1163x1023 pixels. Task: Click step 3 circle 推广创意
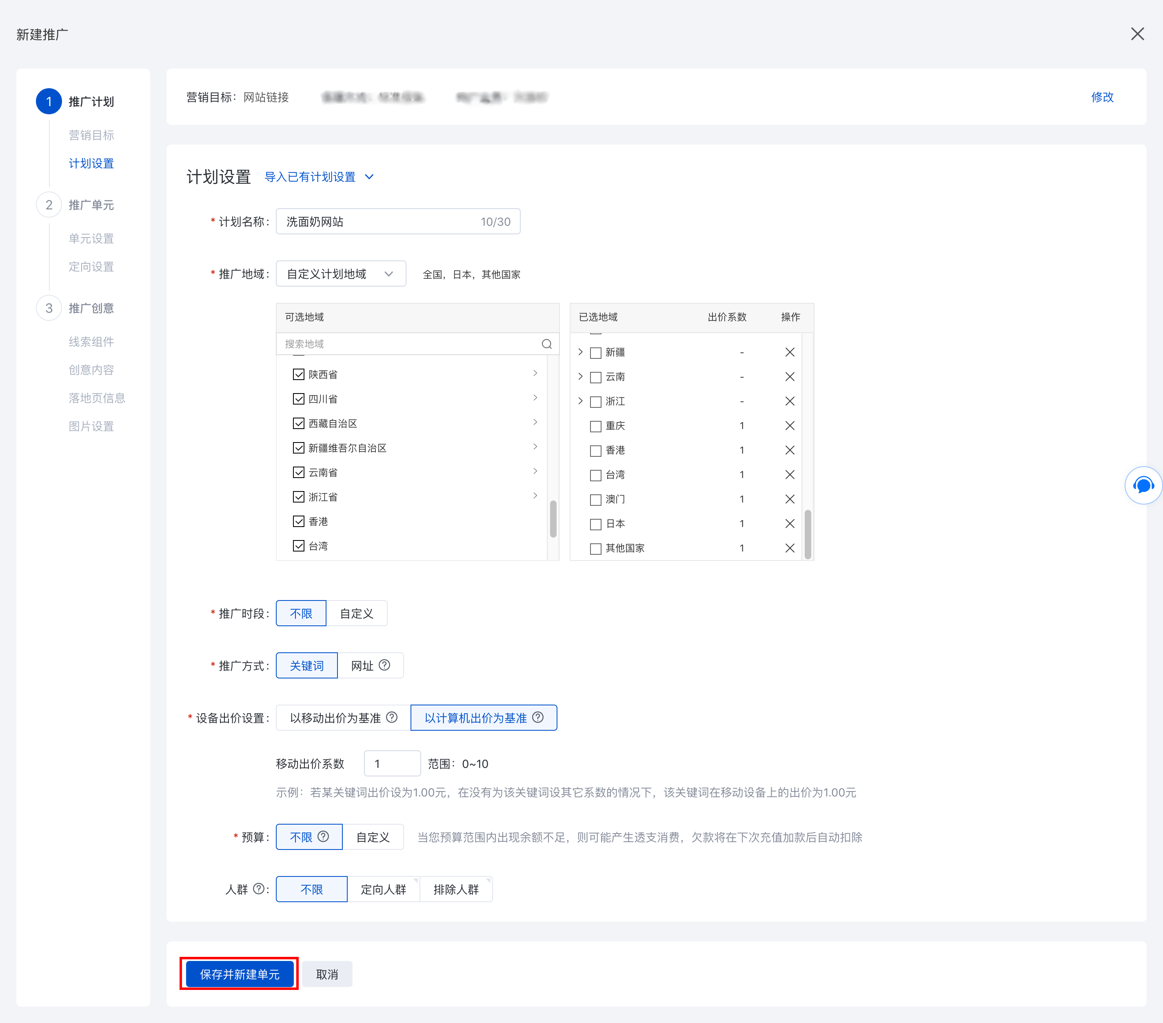click(49, 308)
